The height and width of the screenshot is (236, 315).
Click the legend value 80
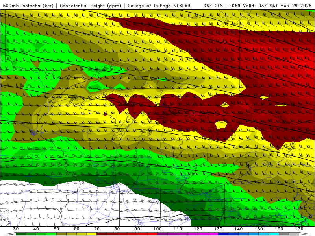(x=117, y=229)
